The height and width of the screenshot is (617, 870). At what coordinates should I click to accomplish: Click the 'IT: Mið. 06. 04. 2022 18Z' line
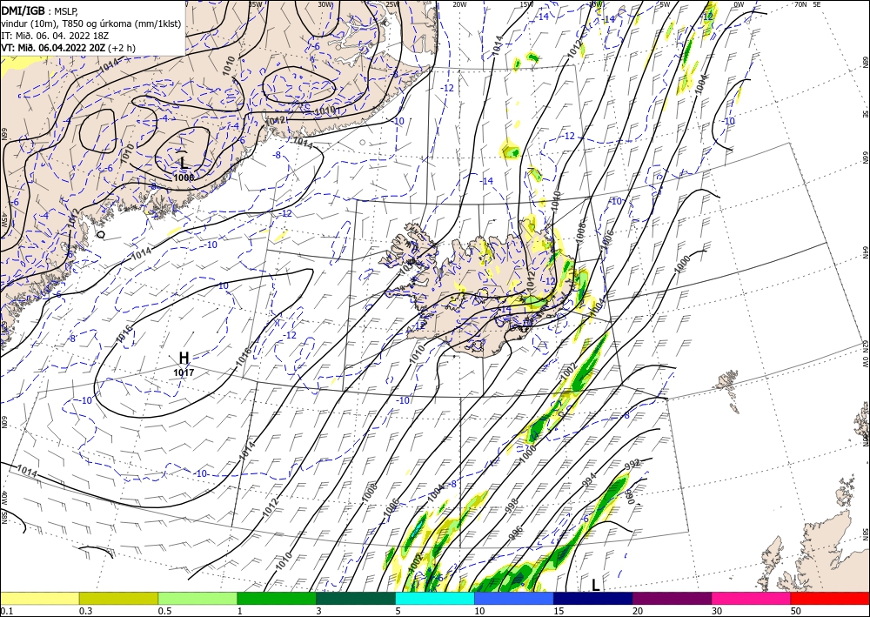point(55,36)
